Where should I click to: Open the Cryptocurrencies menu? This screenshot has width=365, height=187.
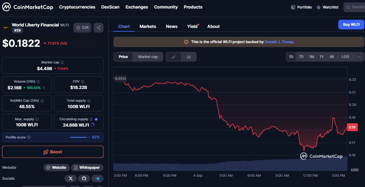click(77, 7)
